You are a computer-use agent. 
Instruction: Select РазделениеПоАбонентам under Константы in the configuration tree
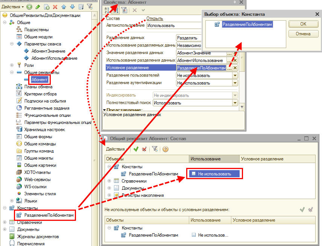(x=49, y=215)
